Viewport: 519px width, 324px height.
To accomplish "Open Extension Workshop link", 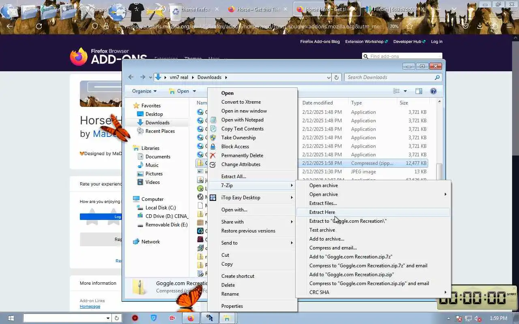I will coord(366,42).
